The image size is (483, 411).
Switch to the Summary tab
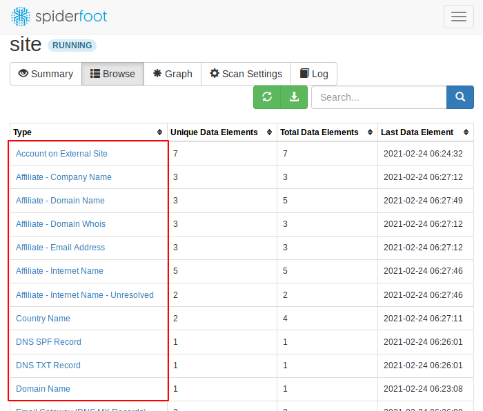click(x=46, y=74)
